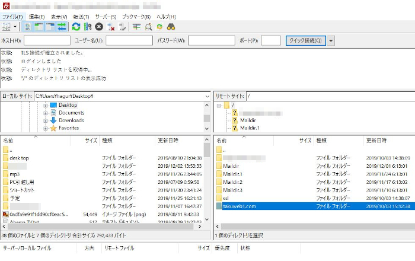This screenshot has width=415, height=261.
Task: Open the Site Manager dropdown arrow
Action: click(15, 27)
